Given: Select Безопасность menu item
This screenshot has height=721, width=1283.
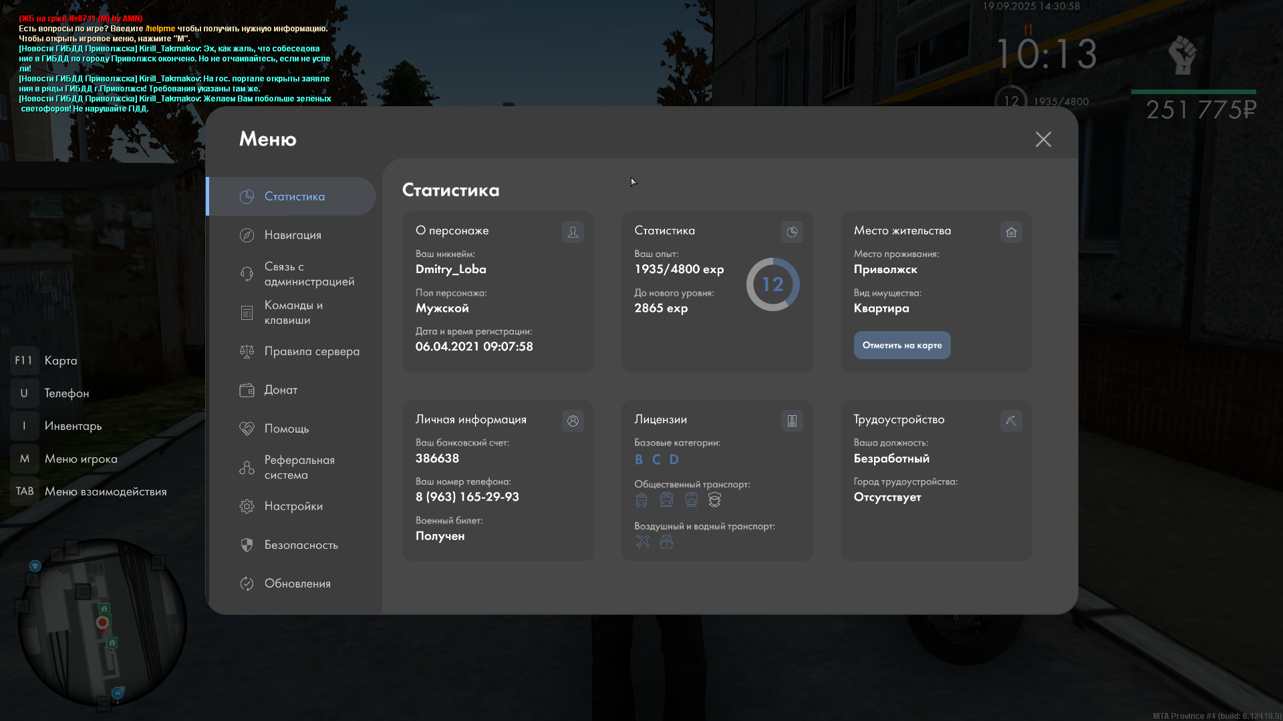Looking at the screenshot, I should pyautogui.click(x=301, y=545).
